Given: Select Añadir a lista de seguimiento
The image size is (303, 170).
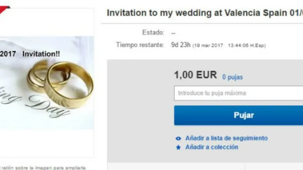Looking at the screenshot, I should tap(226, 138).
